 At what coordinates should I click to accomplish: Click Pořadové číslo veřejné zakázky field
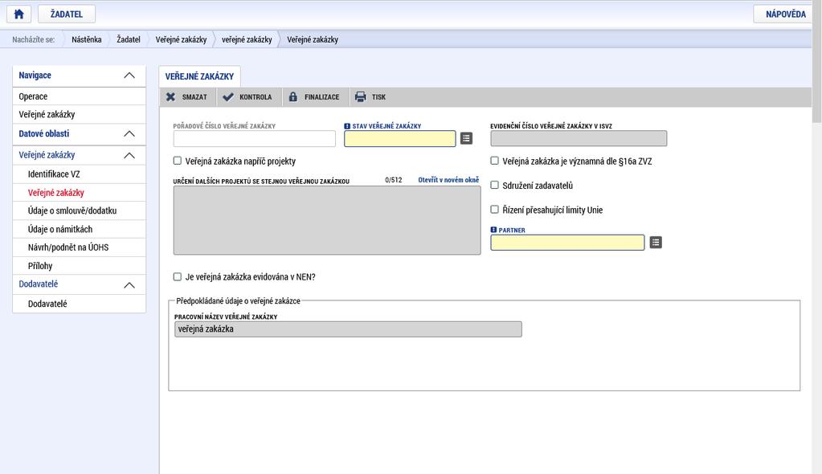(254, 138)
